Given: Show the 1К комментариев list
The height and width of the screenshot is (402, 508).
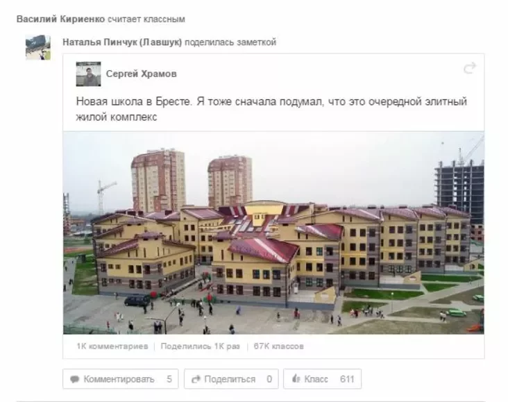Looking at the screenshot, I should pyautogui.click(x=112, y=346).
